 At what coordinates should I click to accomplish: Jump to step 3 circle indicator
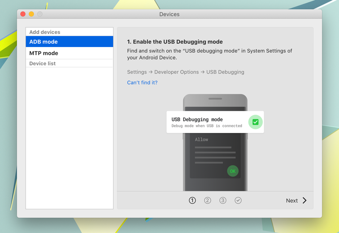(x=223, y=200)
